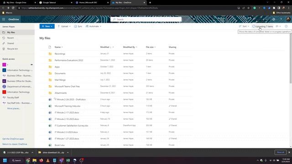Click the vertical page scrollbar

pyautogui.click(x=291, y=59)
